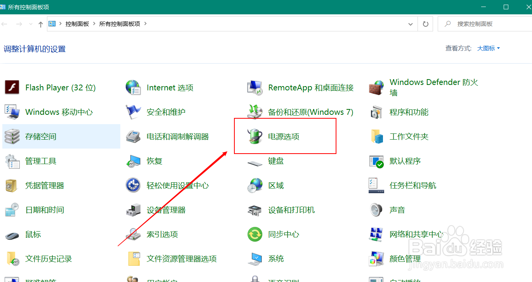
Task: Click the 恢复 icon
Action: point(133,161)
